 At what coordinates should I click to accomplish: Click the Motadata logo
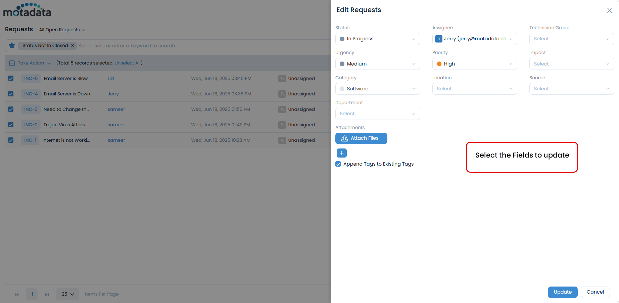pyautogui.click(x=27, y=10)
